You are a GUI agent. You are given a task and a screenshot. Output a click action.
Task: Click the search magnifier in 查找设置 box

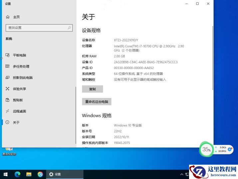point(69,28)
